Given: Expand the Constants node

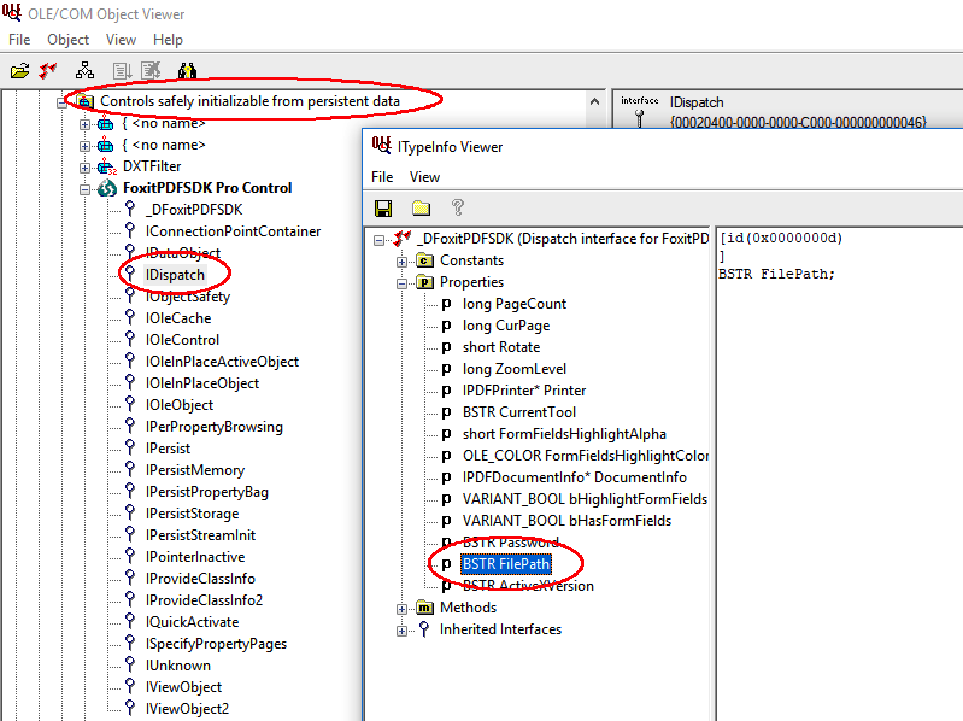Looking at the screenshot, I should tap(402, 262).
